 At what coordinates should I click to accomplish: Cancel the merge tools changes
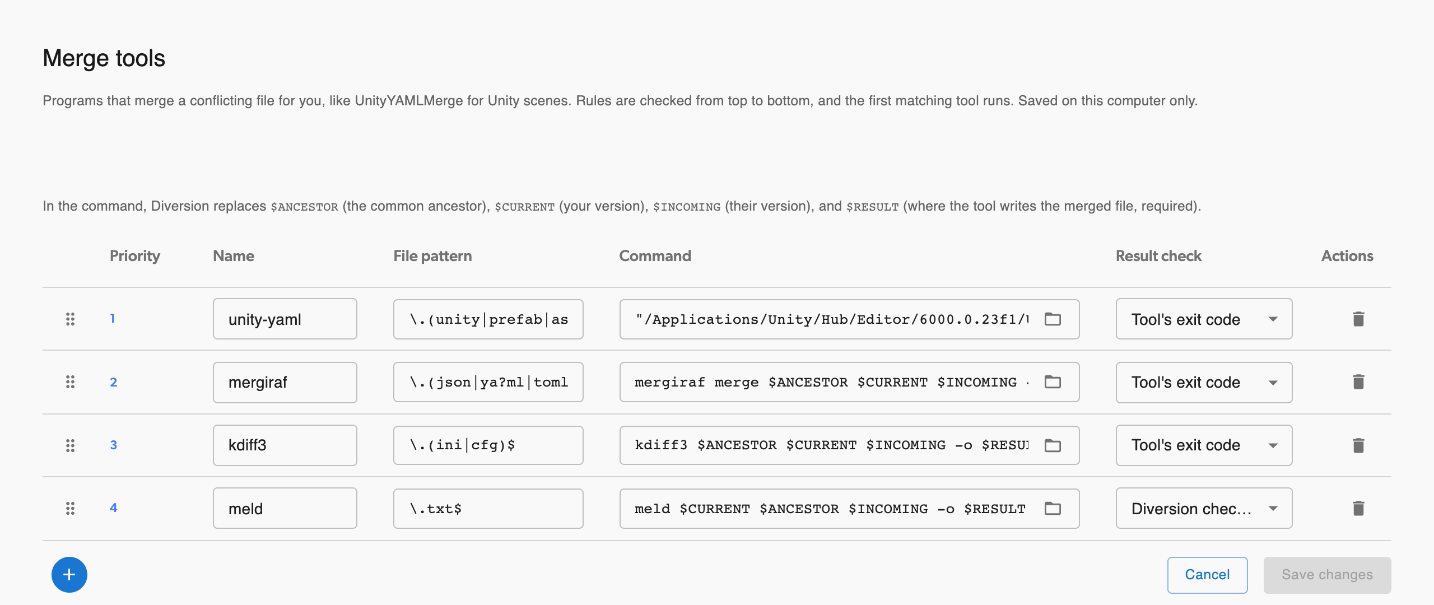click(x=1207, y=575)
